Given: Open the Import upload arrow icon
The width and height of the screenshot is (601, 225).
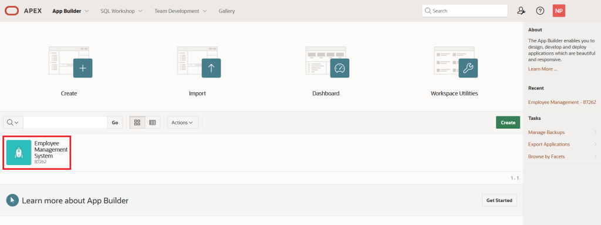Looking at the screenshot, I should point(211,68).
